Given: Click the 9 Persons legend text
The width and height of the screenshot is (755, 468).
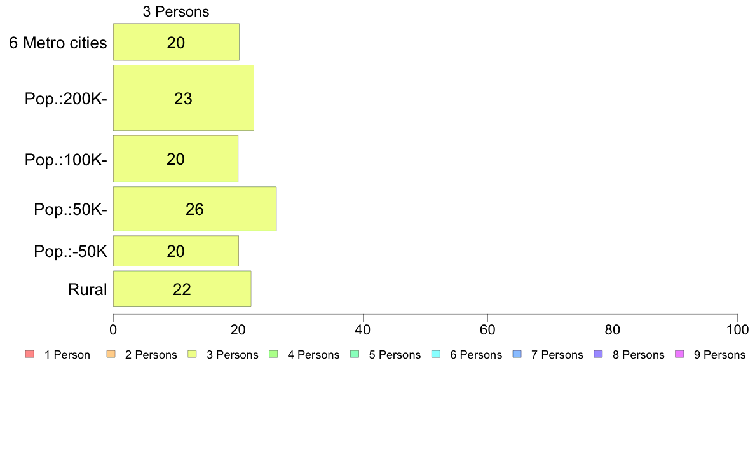Looking at the screenshot, I should point(719,355).
